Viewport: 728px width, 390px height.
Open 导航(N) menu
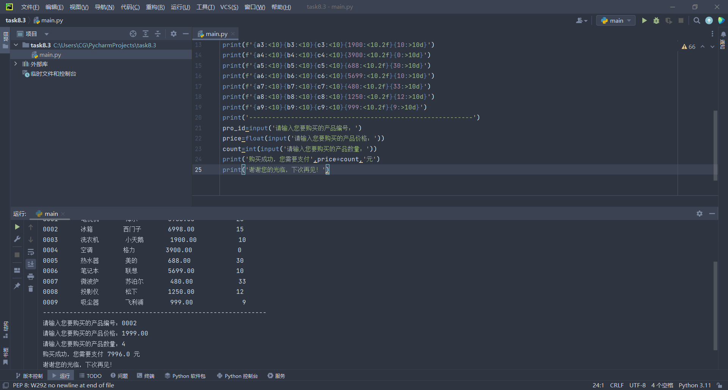click(x=104, y=7)
